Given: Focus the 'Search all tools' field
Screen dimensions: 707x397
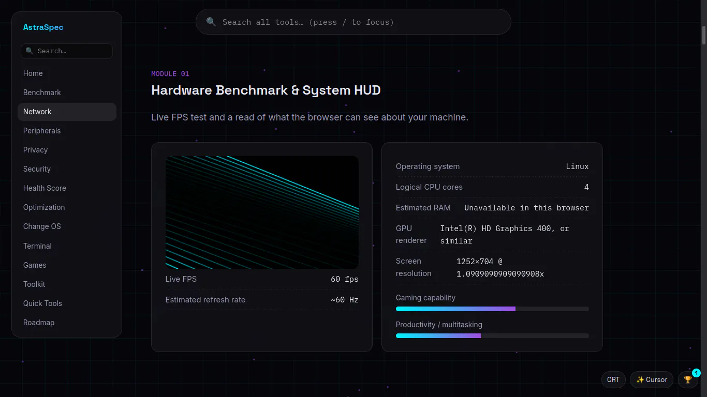Looking at the screenshot, I should pyautogui.click(x=353, y=22).
